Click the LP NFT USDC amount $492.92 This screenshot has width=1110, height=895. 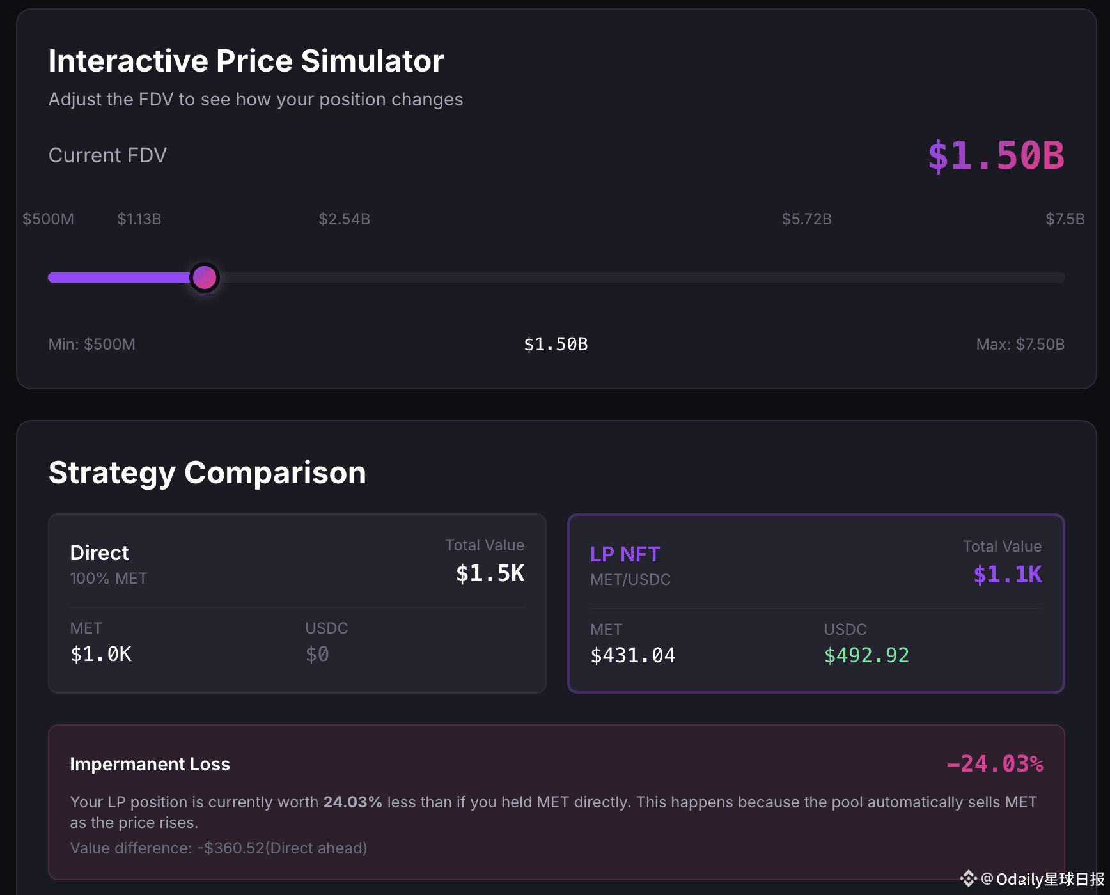point(866,655)
